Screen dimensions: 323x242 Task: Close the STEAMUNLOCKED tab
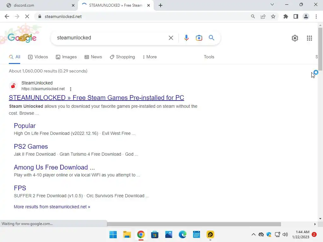148,5
